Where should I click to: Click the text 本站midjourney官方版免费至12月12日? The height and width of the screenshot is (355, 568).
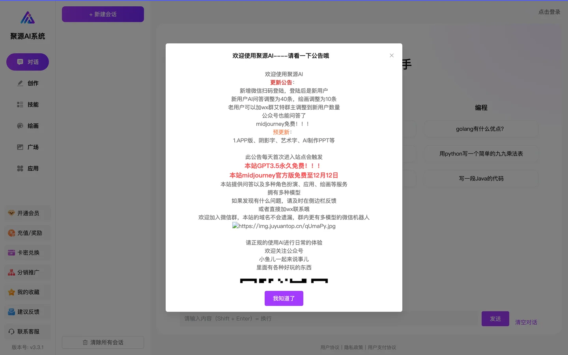[x=284, y=176]
